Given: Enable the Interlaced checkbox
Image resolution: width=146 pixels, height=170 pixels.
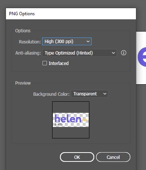Looking at the screenshot, I should pyautogui.click(x=45, y=63).
